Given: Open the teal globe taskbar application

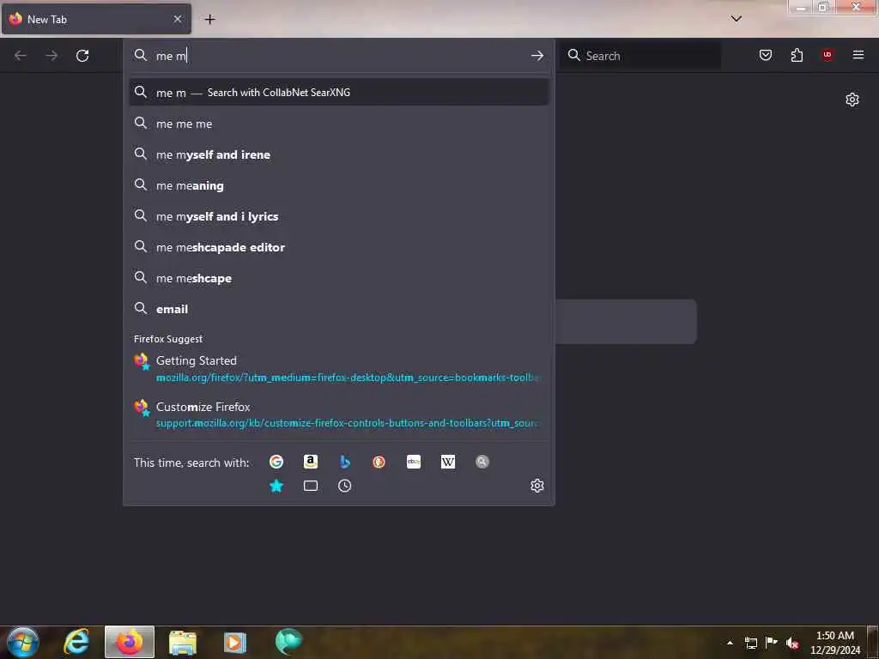Looking at the screenshot, I should tap(288, 642).
